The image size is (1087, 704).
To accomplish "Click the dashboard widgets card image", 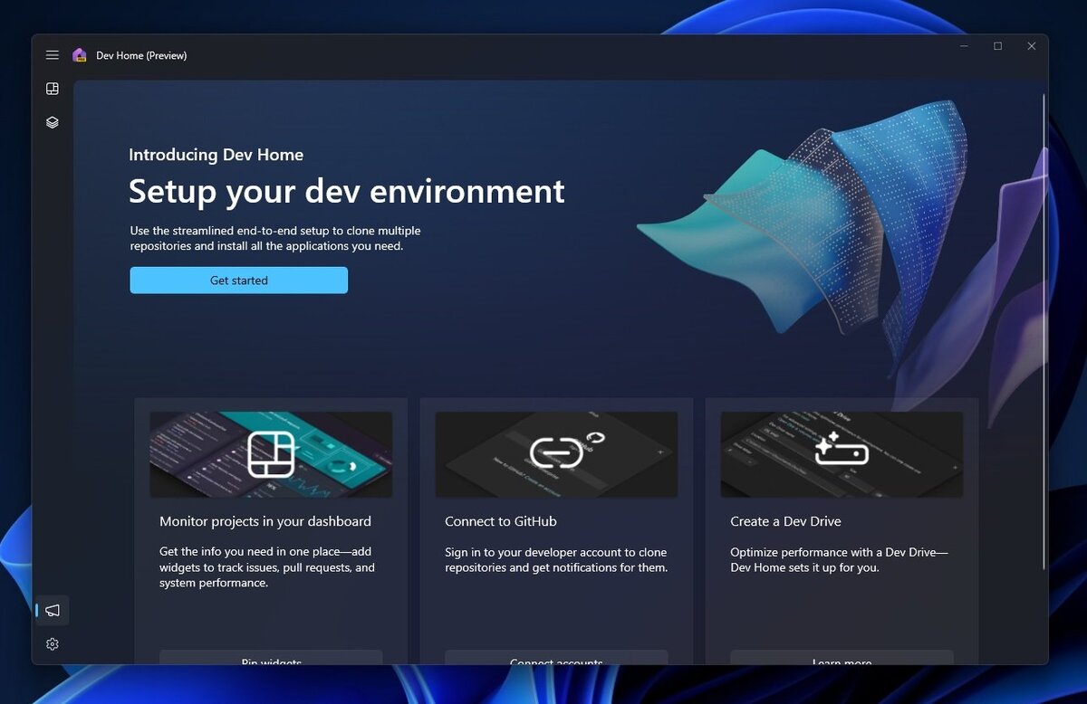I will point(271,454).
